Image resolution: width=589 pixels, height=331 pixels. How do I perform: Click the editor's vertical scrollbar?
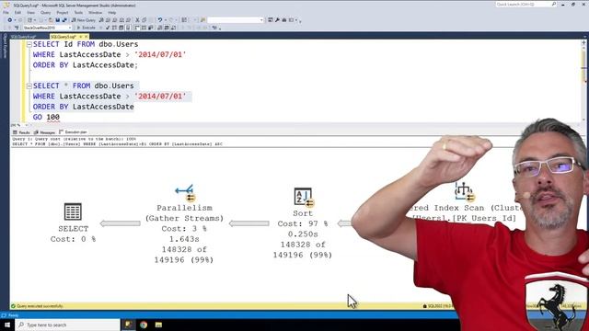[583, 81]
